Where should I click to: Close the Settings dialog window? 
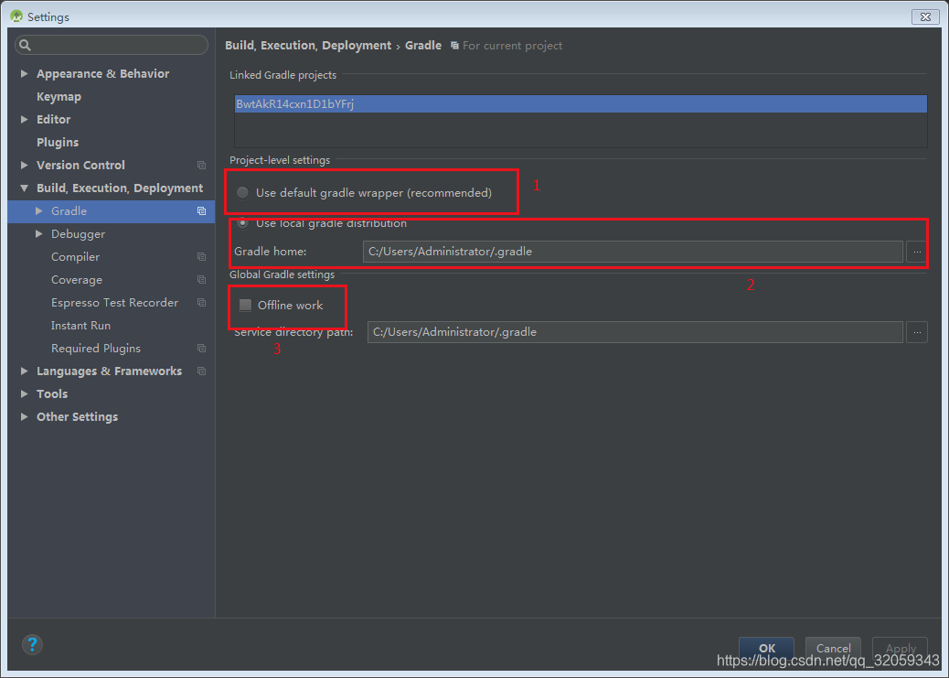point(925,17)
